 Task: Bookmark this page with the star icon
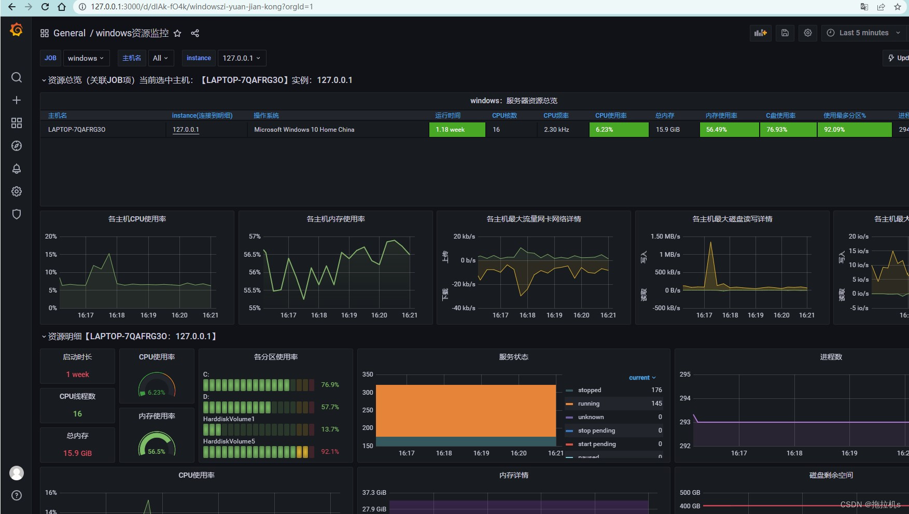(898, 7)
